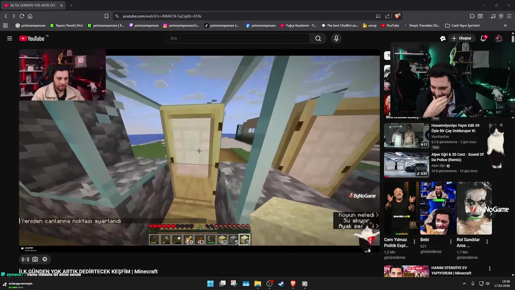Open Steam from the taskbar
Viewport: 515px width, 290px height.
click(281, 284)
